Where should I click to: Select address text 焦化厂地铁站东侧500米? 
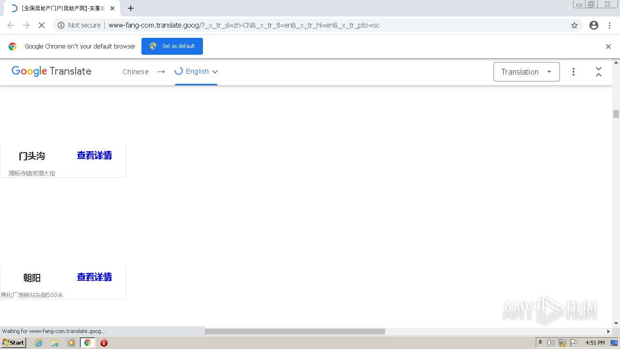[32, 295]
